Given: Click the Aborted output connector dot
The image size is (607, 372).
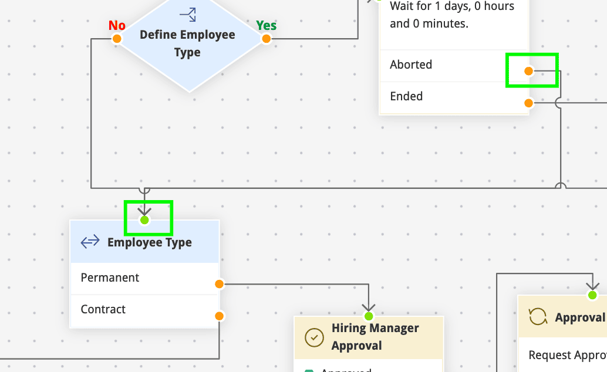Looking at the screenshot, I should (x=528, y=71).
